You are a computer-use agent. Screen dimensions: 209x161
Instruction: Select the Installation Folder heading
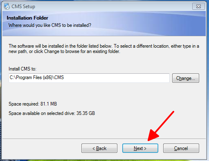pyautogui.click(x=27, y=18)
